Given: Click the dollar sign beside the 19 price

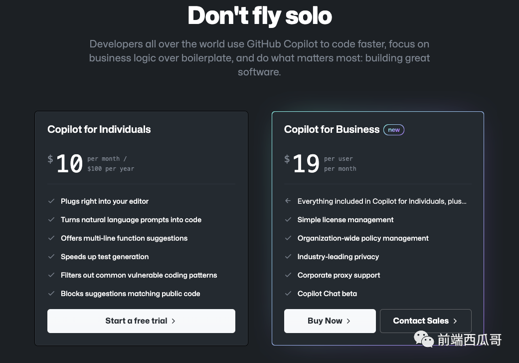Looking at the screenshot, I should pos(287,159).
